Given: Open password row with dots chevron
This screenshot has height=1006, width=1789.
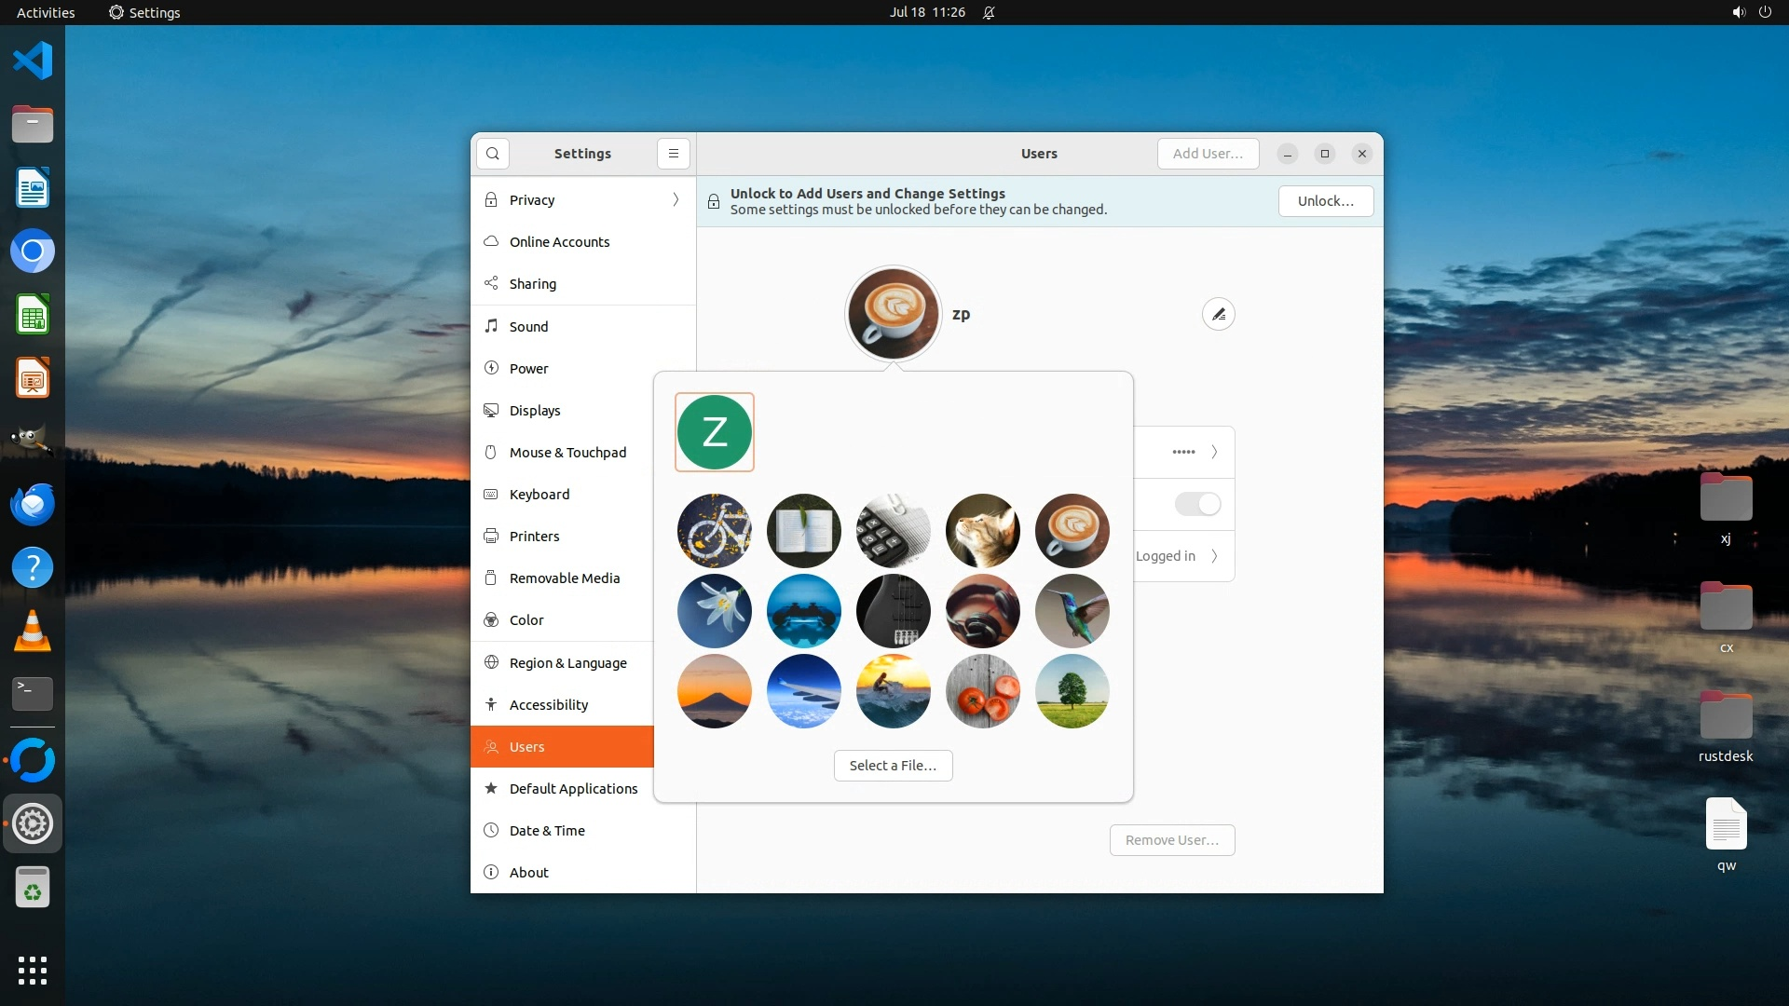Looking at the screenshot, I should [x=1213, y=452].
